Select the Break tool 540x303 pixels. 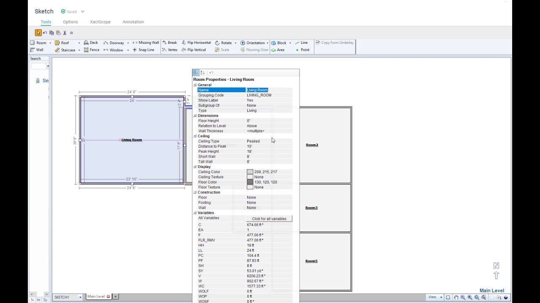(x=170, y=43)
